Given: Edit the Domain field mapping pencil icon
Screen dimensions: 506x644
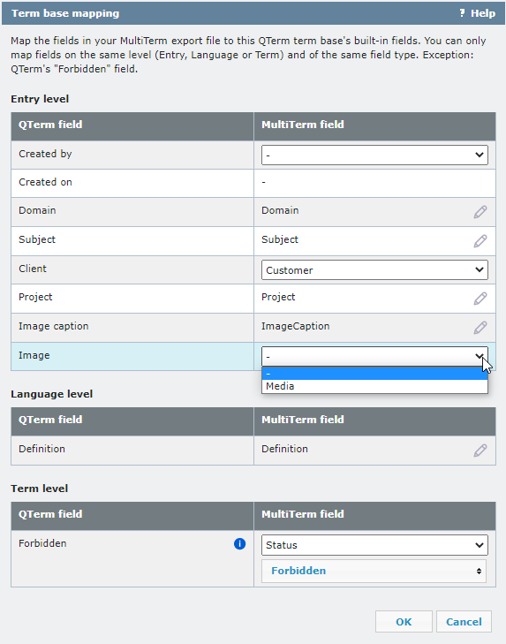Looking at the screenshot, I should click(480, 212).
